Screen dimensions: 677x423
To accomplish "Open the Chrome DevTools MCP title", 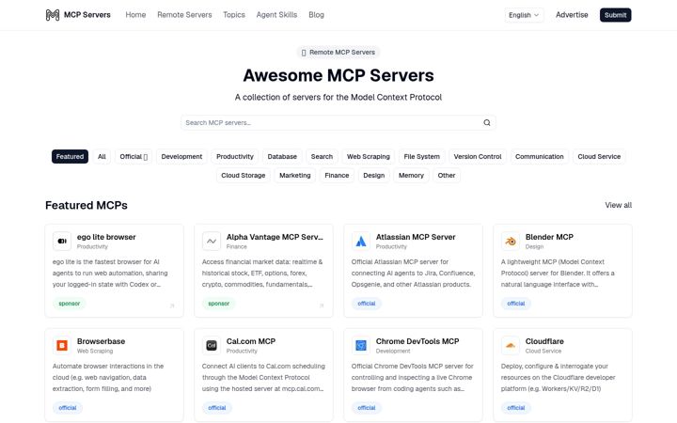I will pos(417,341).
